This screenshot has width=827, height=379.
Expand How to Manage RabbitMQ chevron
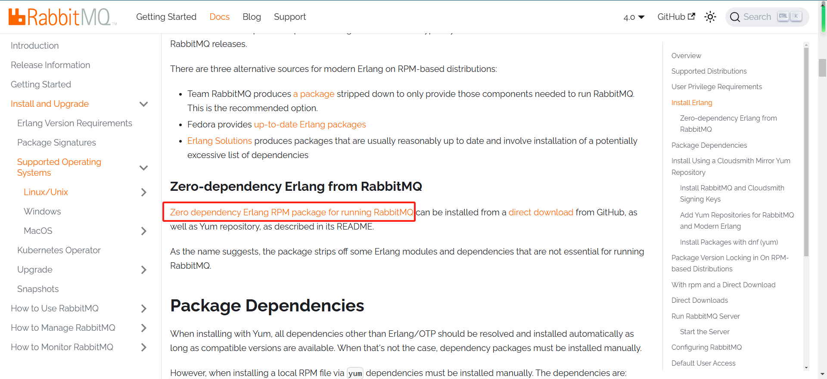pyautogui.click(x=144, y=328)
